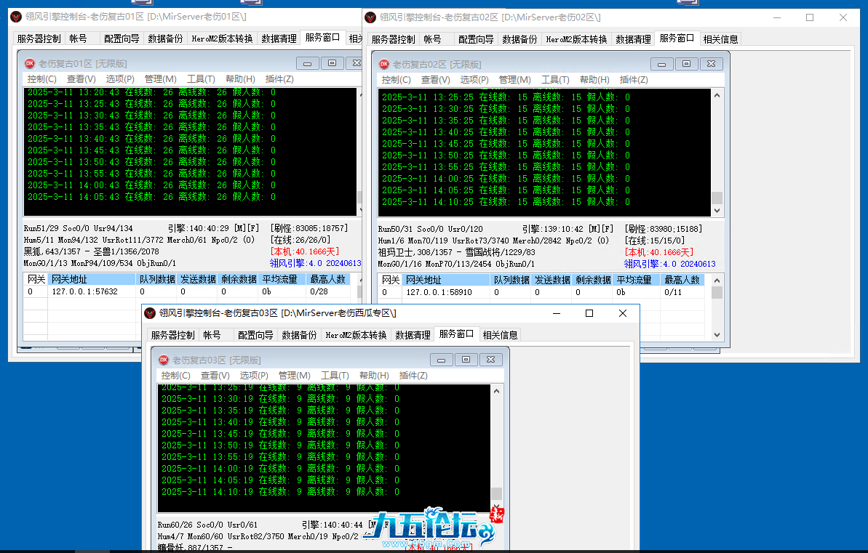Viewport: 868px width, 553px height.
Task: Open 数据清理 tab in 02区 window
Action: 633,39
